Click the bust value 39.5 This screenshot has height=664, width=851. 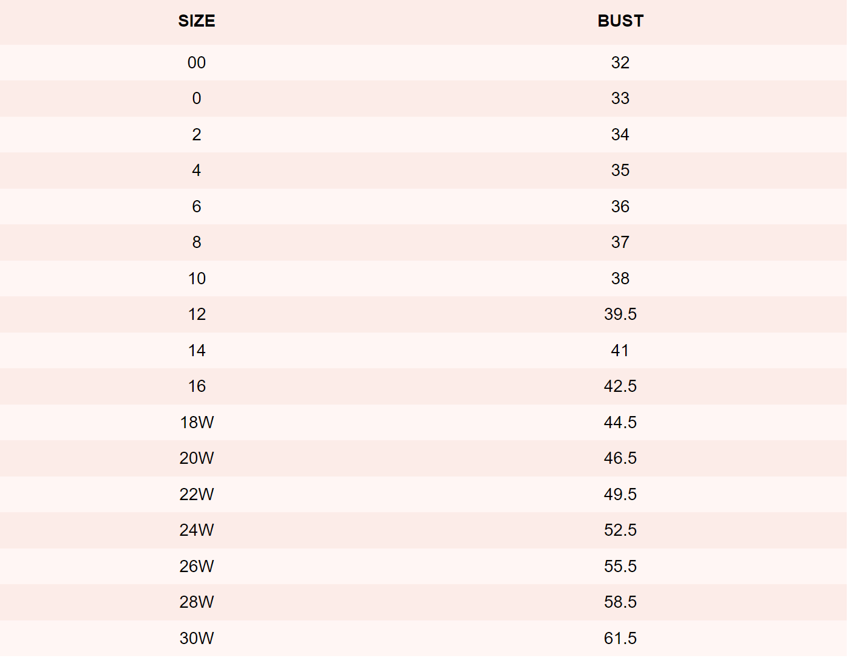[x=620, y=314]
